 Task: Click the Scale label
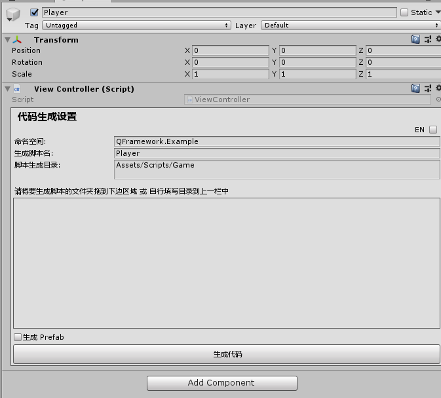point(22,74)
